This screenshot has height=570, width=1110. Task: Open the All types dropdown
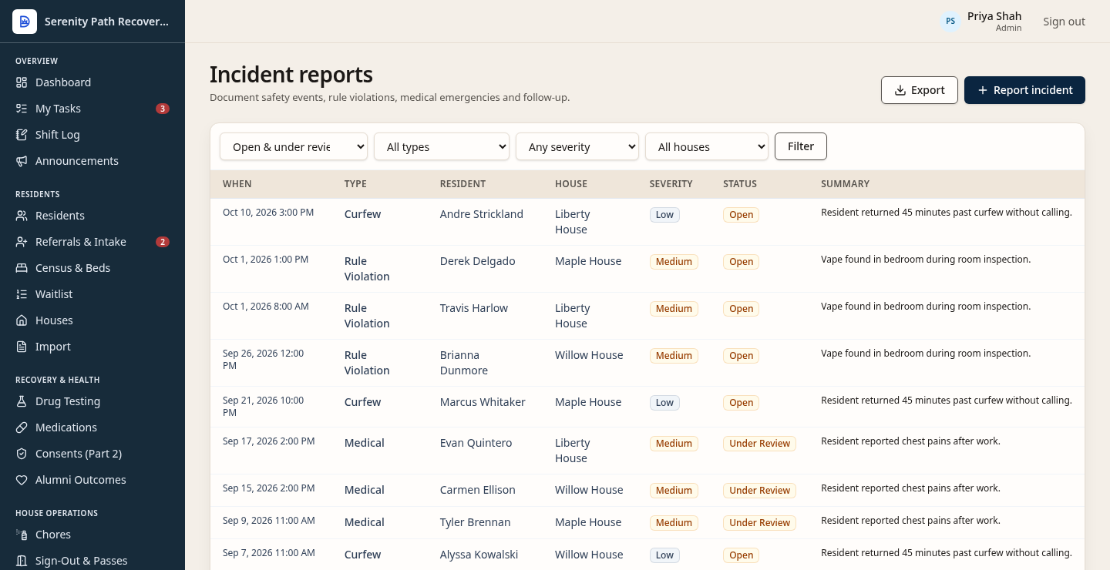click(x=442, y=146)
